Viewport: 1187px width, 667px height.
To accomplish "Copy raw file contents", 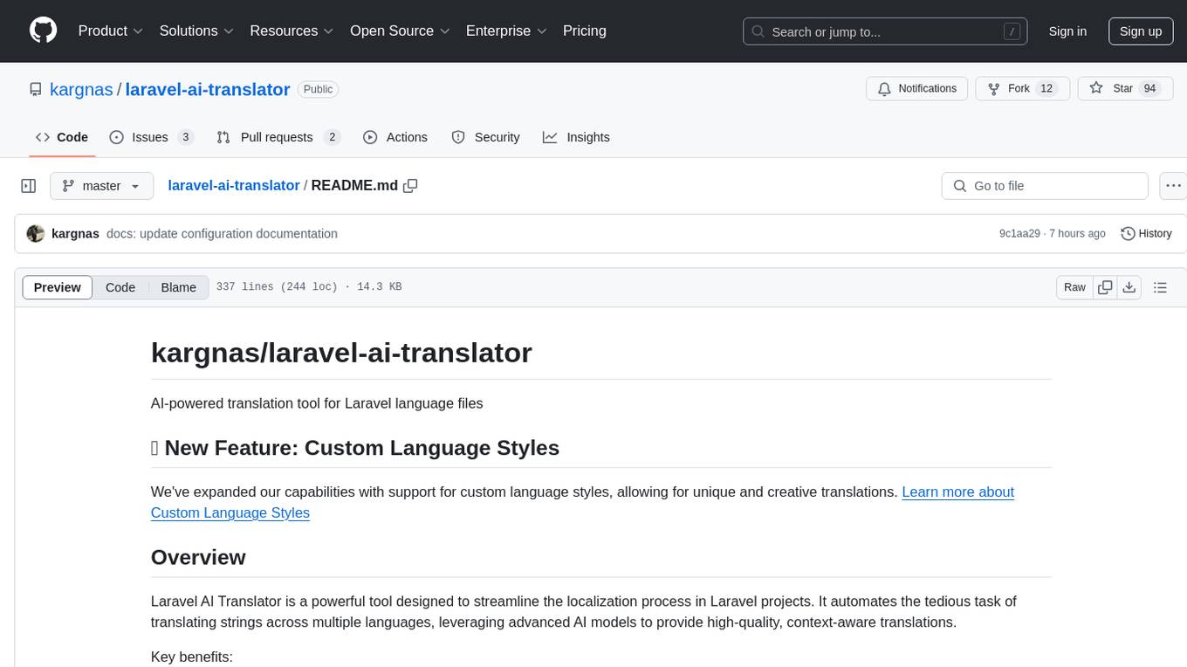I will [1106, 287].
